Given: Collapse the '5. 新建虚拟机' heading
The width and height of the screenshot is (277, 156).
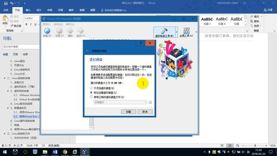Looking at the screenshot, I should [x=8, y=108].
